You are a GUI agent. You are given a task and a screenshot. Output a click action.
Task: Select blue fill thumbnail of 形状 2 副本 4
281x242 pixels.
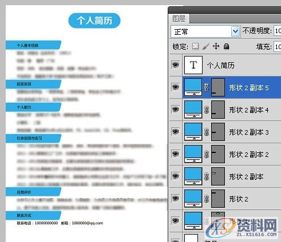click(x=193, y=110)
